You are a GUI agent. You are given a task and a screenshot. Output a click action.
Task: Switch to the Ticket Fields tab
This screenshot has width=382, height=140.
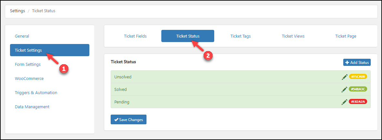[x=135, y=36]
